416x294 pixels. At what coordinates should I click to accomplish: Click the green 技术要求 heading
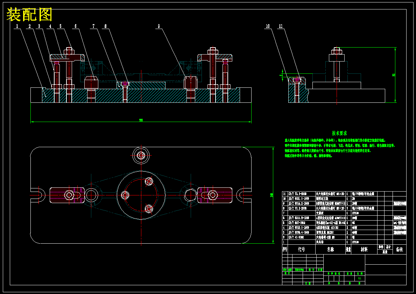click(339, 133)
